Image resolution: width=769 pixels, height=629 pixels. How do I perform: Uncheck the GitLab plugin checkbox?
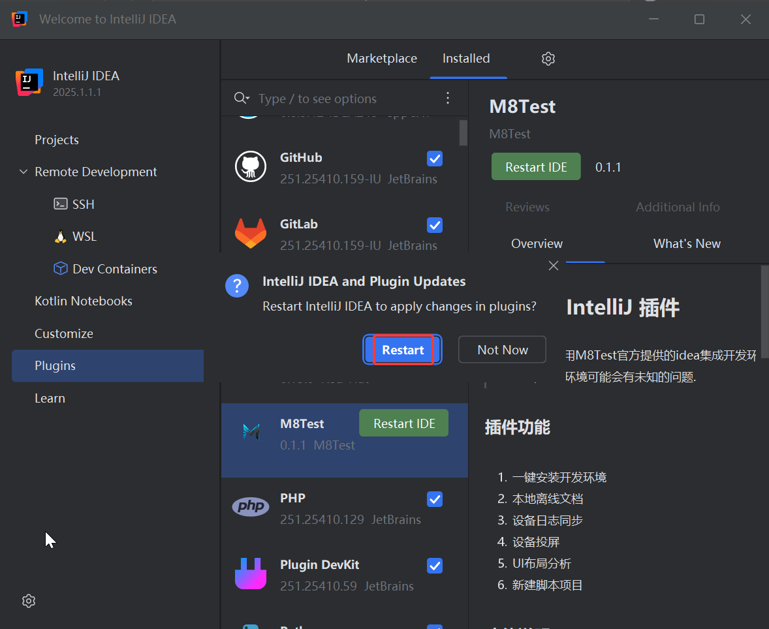435,225
